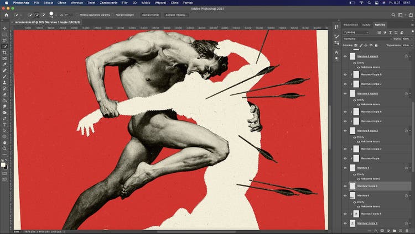Open the Plik menu

point(37,3)
